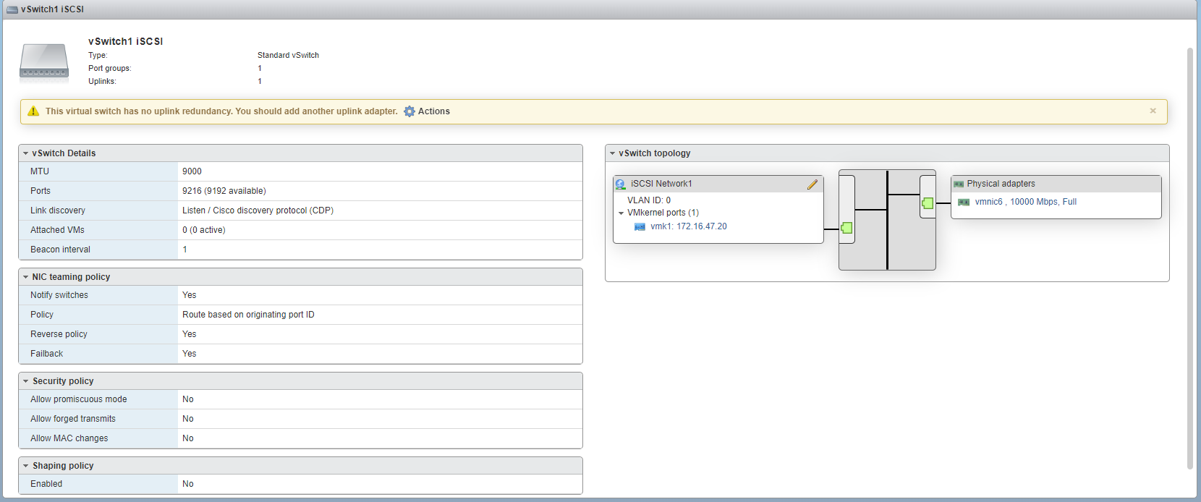Click the vertical scrollbar on the right
The width and height of the screenshot is (1201, 502).
click(x=1190, y=258)
